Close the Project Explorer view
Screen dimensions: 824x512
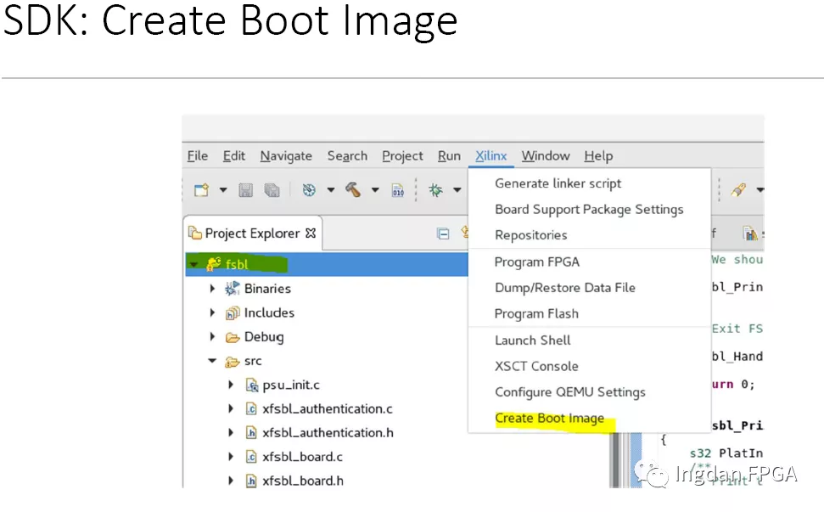tap(311, 233)
